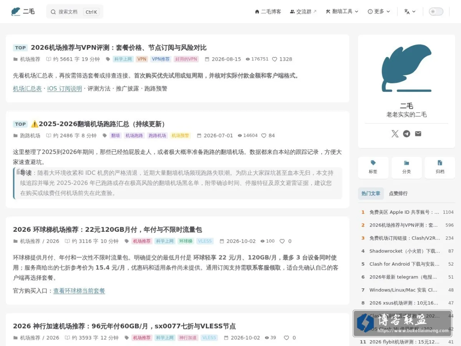461x346 pixels.
Task: Open article 2026 环球梯机场推荐
Action: tap(108, 230)
